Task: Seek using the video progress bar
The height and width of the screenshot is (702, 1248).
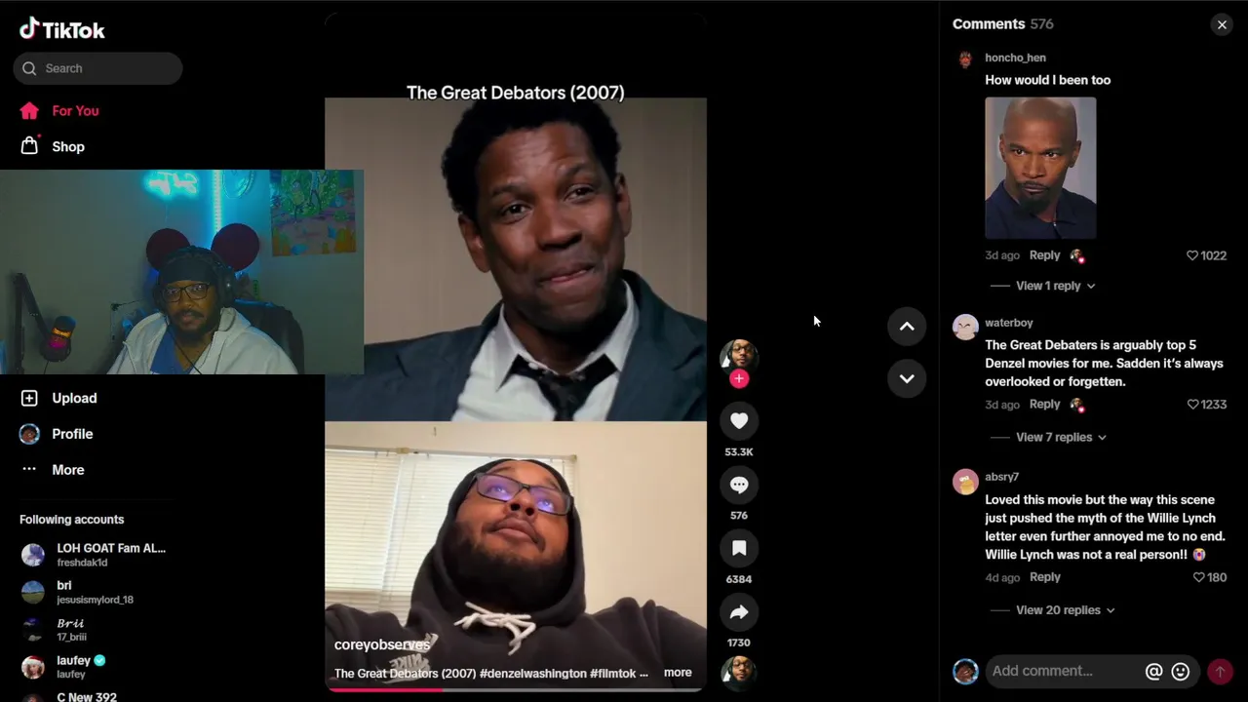Action: pyautogui.click(x=514, y=689)
